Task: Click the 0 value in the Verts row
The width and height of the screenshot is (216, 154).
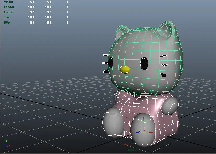Action: 67,2
